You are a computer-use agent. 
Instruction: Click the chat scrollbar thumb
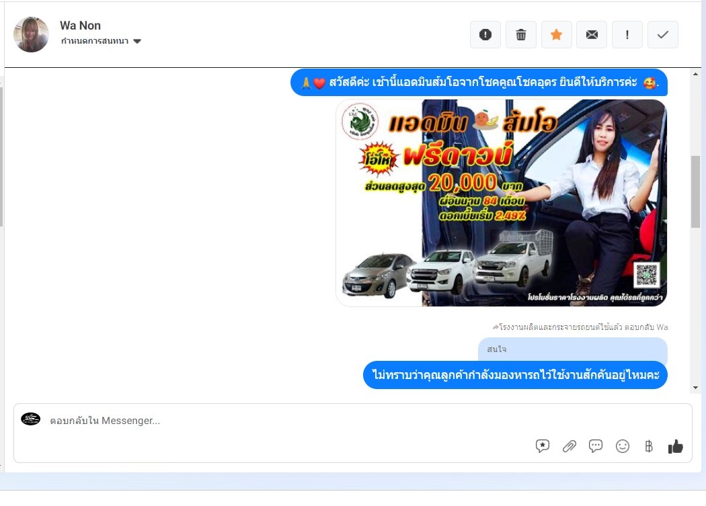click(696, 192)
